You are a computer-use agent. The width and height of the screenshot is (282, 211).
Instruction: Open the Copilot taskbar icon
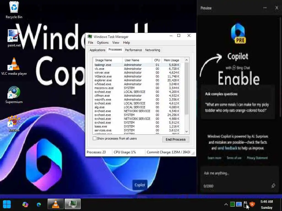point(25,204)
